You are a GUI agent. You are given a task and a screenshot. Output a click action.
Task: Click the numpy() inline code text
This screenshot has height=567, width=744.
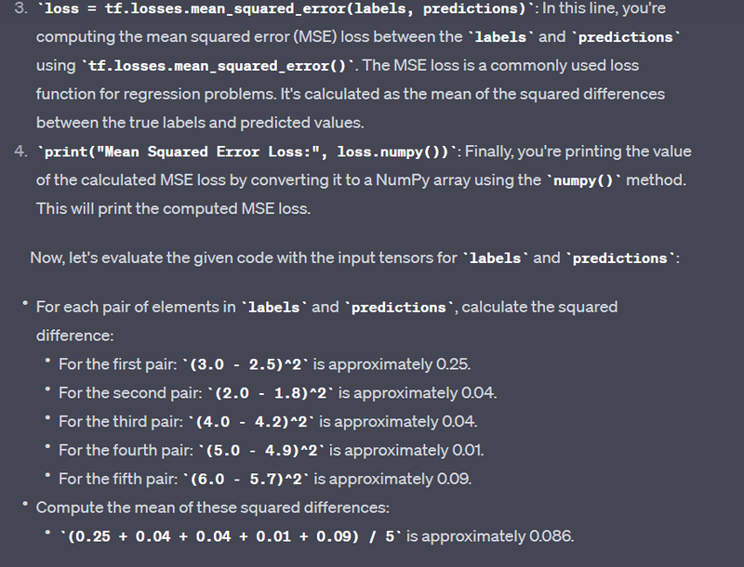click(584, 180)
